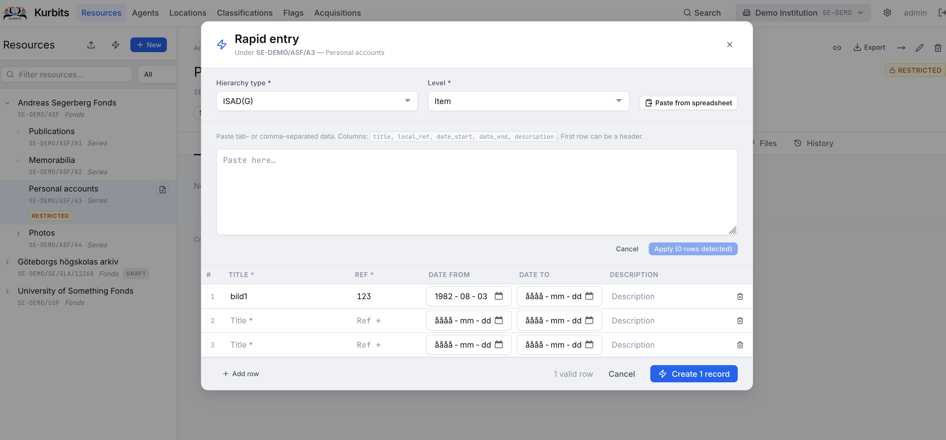Open calendar for row 3 Date to
The image size is (946, 440).
point(589,345)
